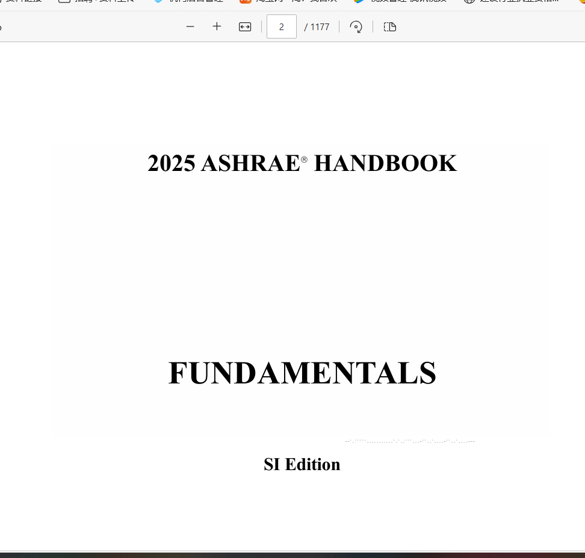The width and height of the screenshot is (585, 558).
Task: Zoom in with the plus icon
Action: (217, 26)
